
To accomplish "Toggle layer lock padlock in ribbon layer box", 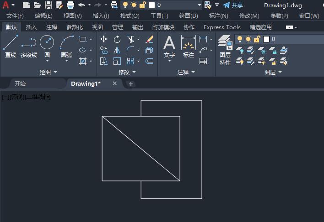I will [257, 39].
